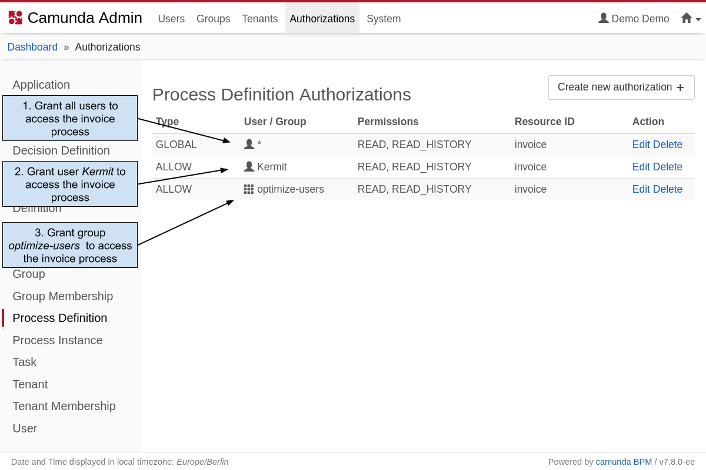Click the plus icon on Create new authorization
Screen dimensions: 706x470
[680, 87]
